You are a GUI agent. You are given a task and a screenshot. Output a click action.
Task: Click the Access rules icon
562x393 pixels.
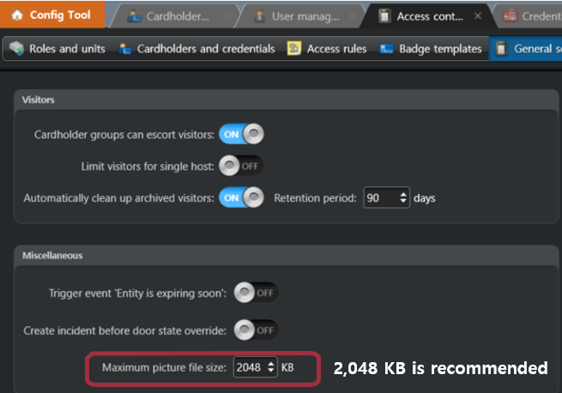[294, 49]
